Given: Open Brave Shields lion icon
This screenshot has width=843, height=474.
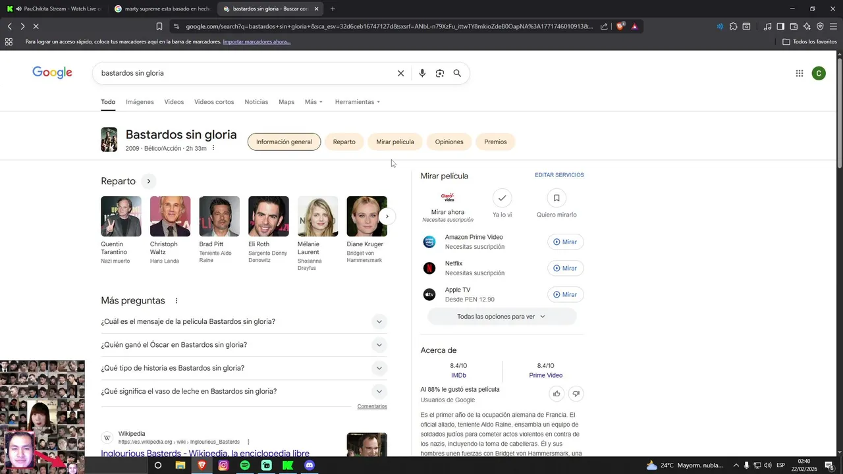Looking at the screenshot, I should (x=621, y=26).
